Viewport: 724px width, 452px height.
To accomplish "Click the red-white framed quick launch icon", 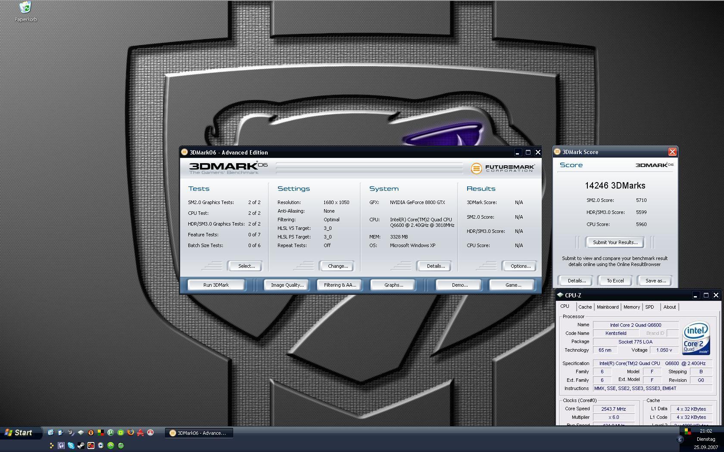I will 90,446.
